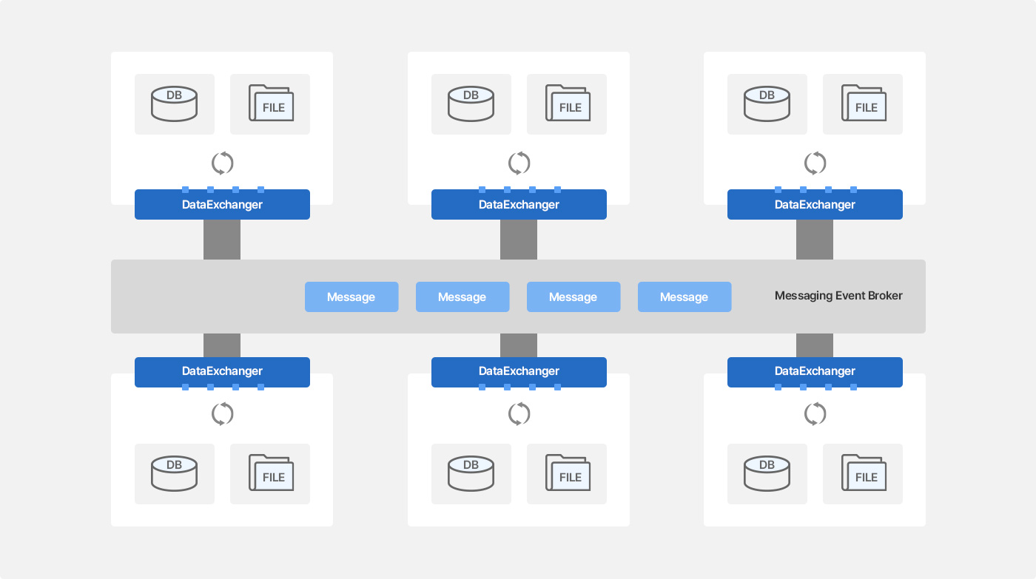Click the bottom-right DataExchanger bar
Image resolution: width=1036 pixels, height=579 pixels.
coord(815,371)
